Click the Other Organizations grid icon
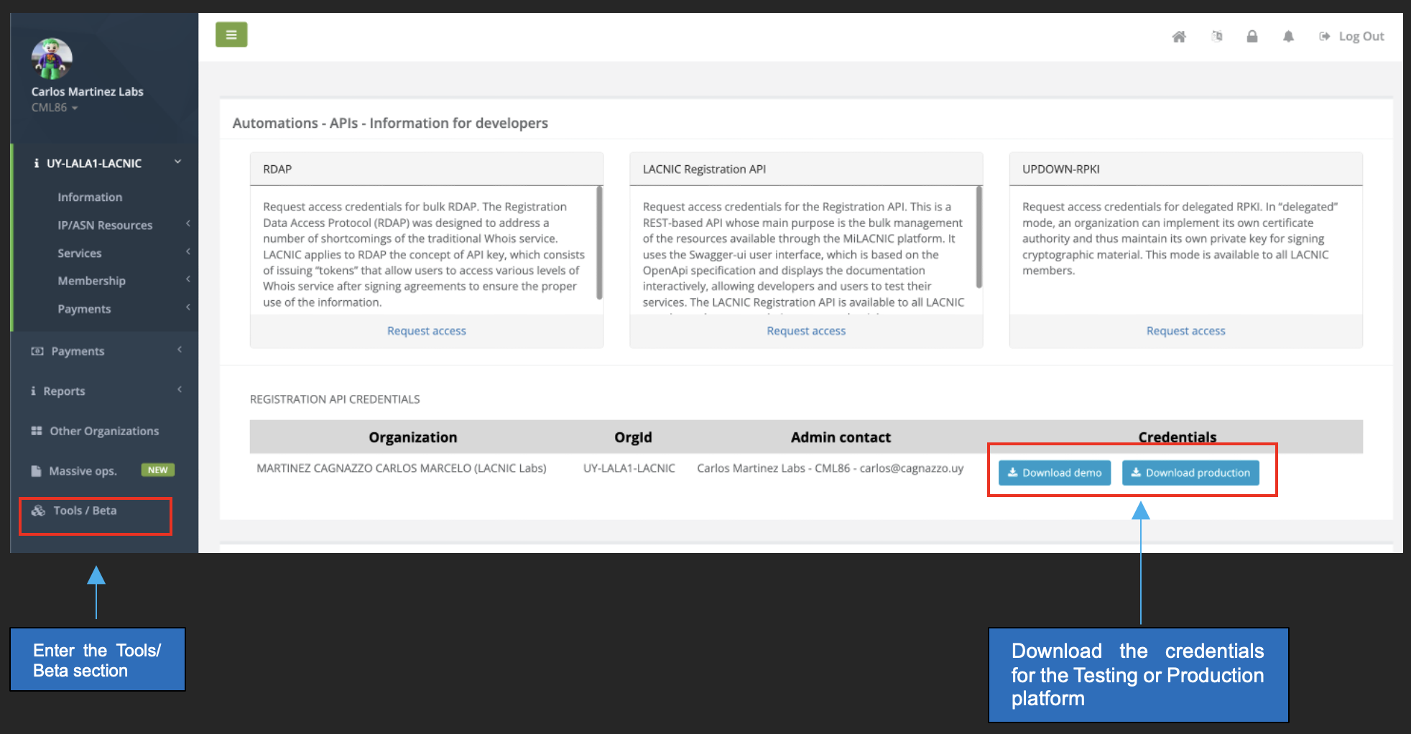Viewport: 1411px width, 734px height. 37,431
